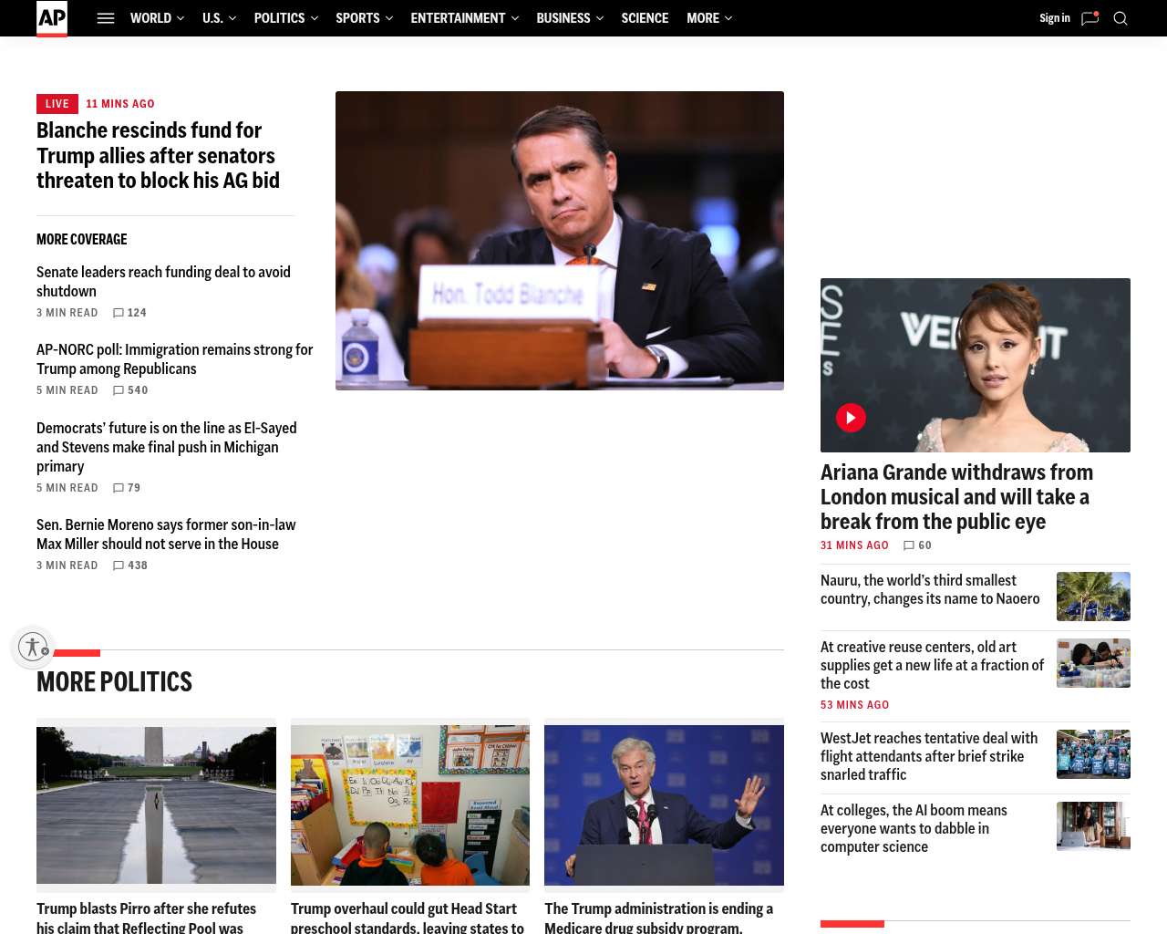
Task: Go to the U.S. section
Action: point(212,18)
